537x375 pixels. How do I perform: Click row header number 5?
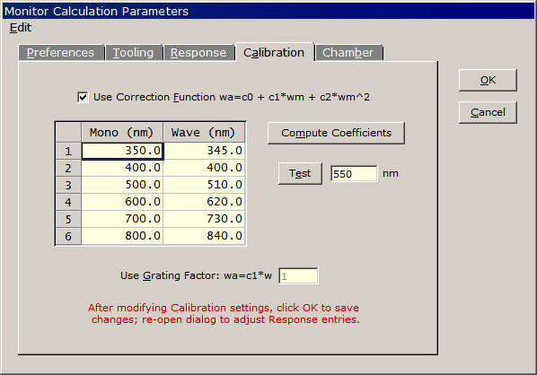click(x=68, y=219)
